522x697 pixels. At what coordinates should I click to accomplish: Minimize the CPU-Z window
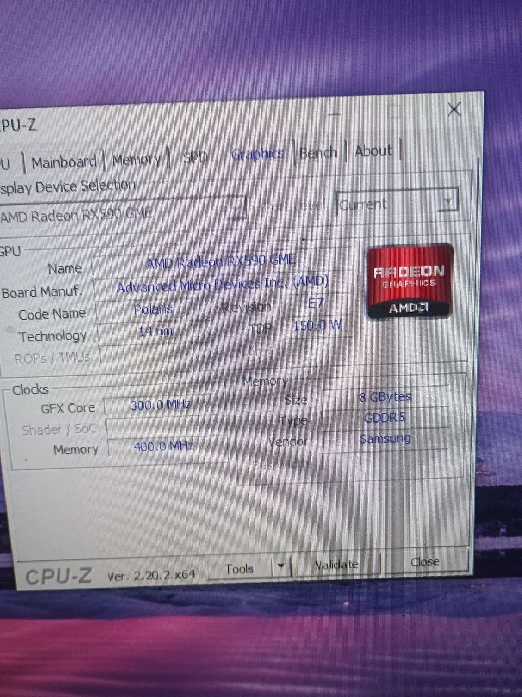335,114
